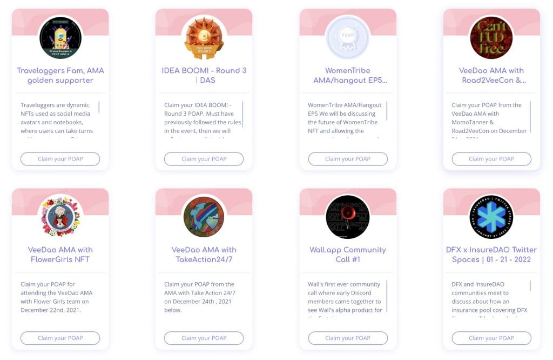Claim POAP for VeeDao FlowerGirls NFT
553x360 pixels.
point(60,338)
